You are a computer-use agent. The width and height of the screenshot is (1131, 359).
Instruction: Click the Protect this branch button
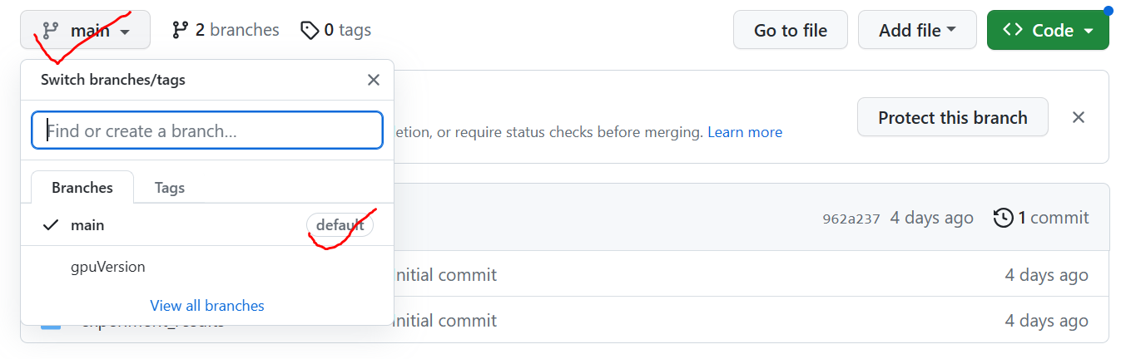[952, 117]
